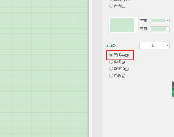Select the 实线(S) radio button
174x137 pixels.
pyautogui.click(x=111, y=62)
